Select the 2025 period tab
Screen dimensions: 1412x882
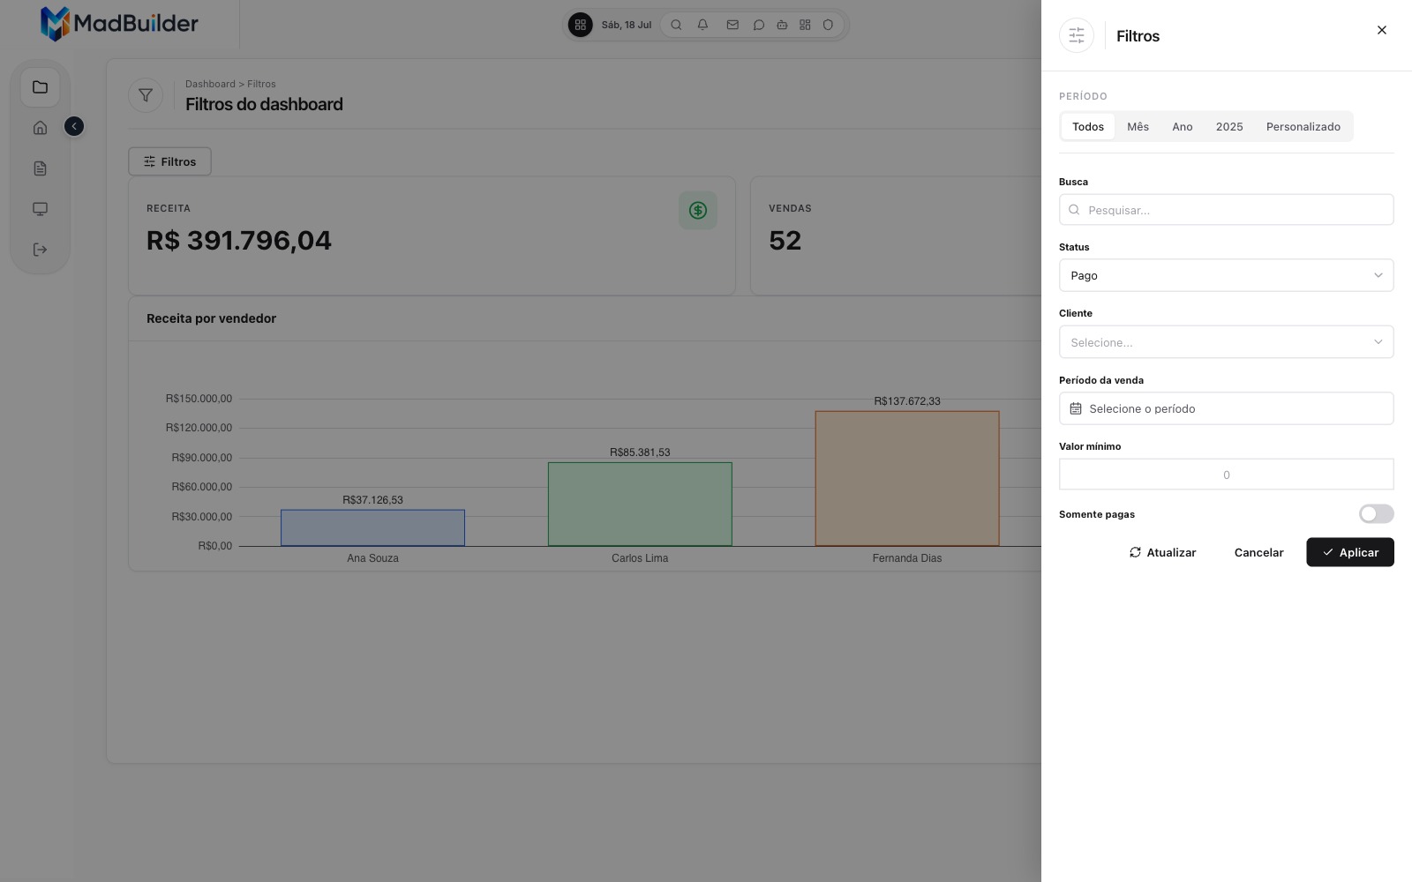pos(1229,126)
